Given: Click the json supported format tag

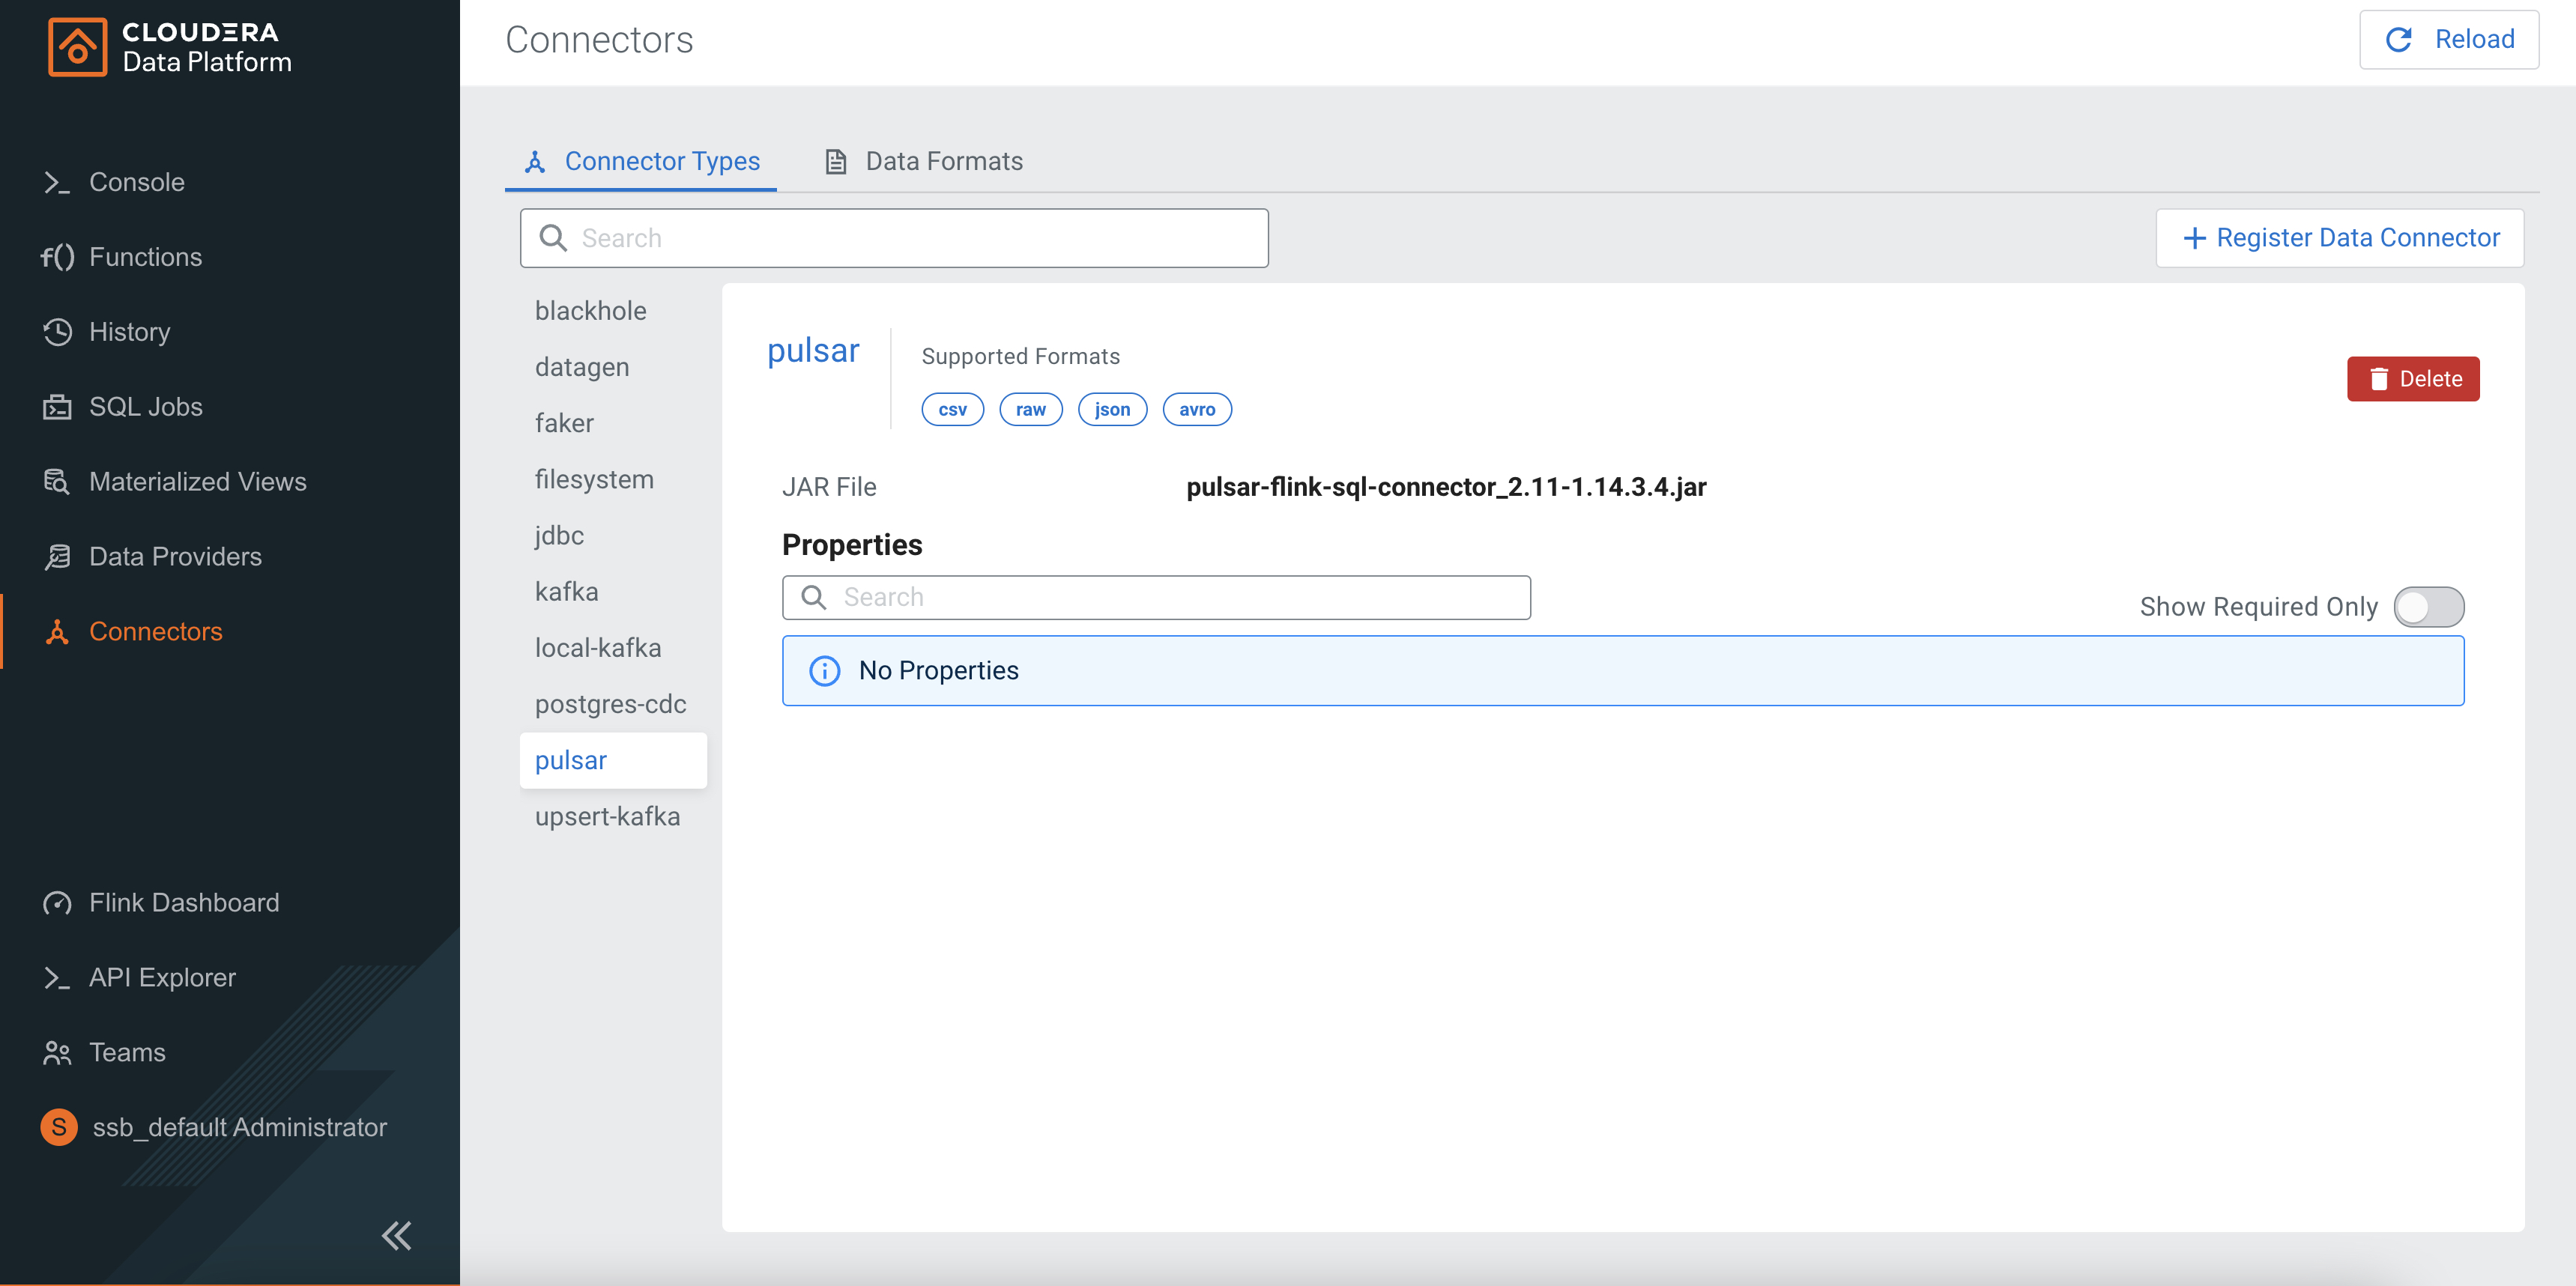Looking at the screenshot, I should pyautogui.click(x=1111, y=409).
